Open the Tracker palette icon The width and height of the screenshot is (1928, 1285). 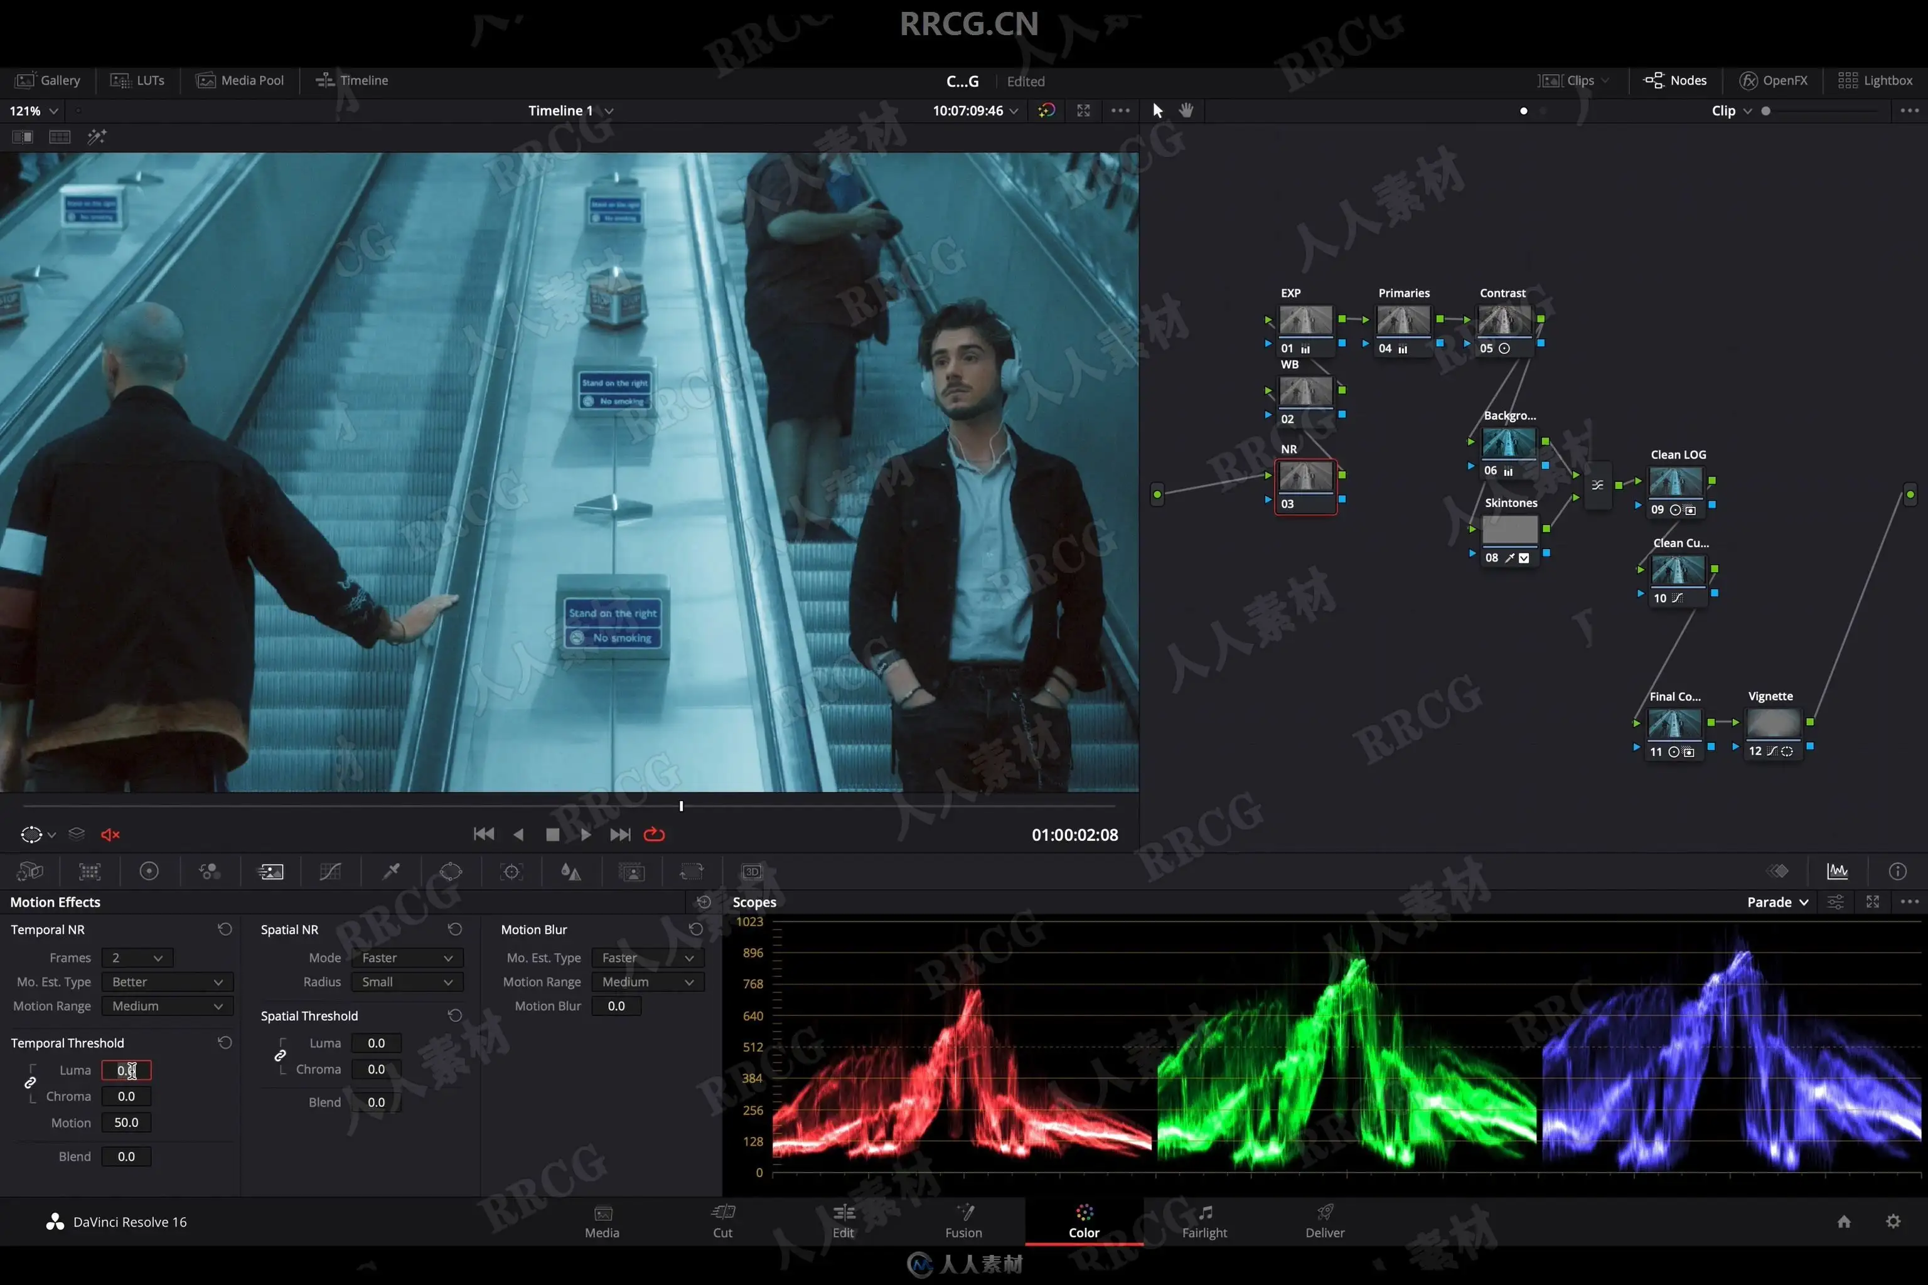click(x=511, y=872)
